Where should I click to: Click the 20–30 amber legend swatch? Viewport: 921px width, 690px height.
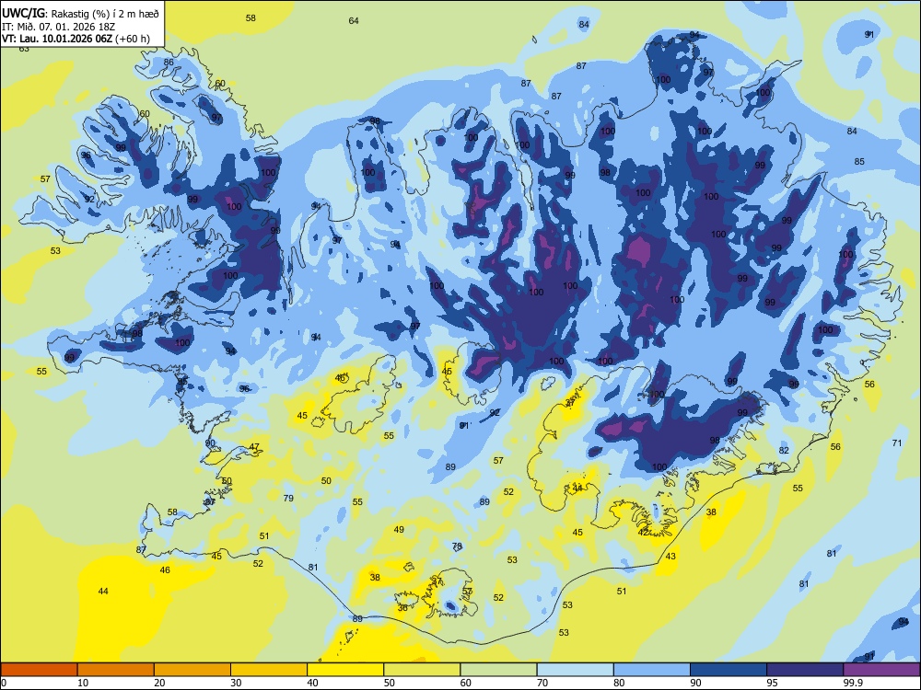tap(192, 670)
